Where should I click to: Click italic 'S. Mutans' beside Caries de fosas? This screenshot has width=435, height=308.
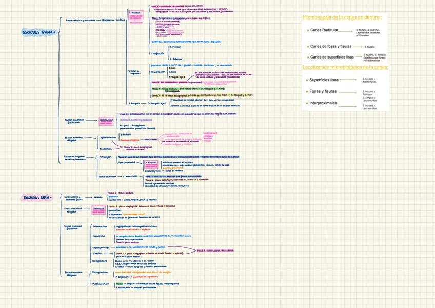(x=369, y=47)
